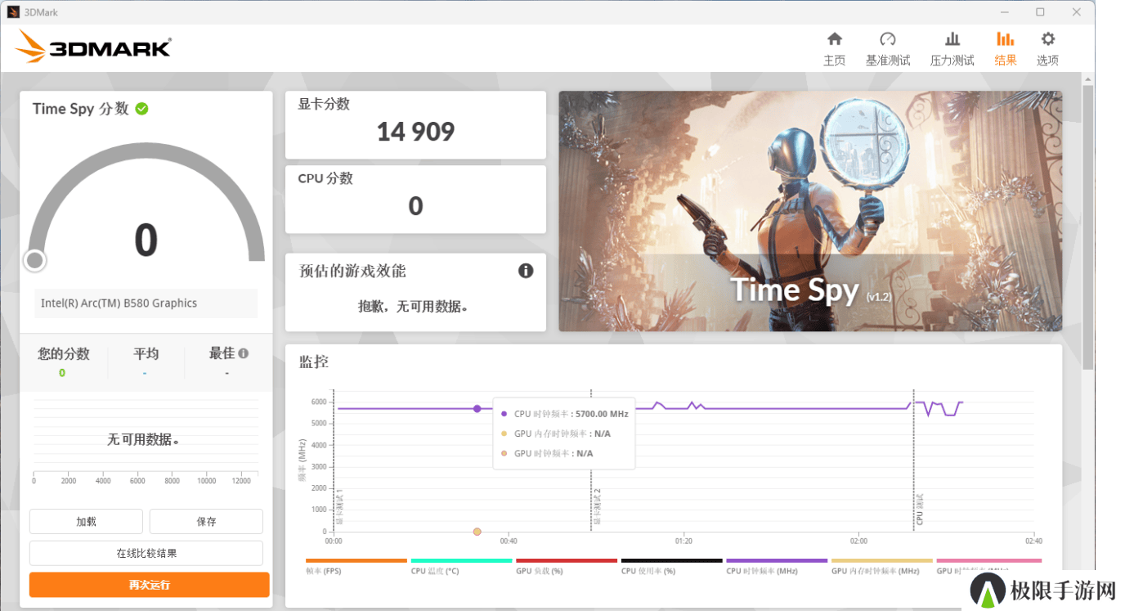Click the 显卡分数 14 909 value

415,132
